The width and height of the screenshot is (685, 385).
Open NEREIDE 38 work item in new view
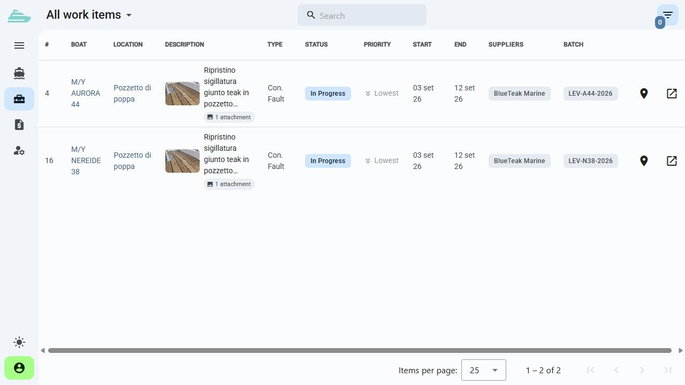tap(672, 161)
